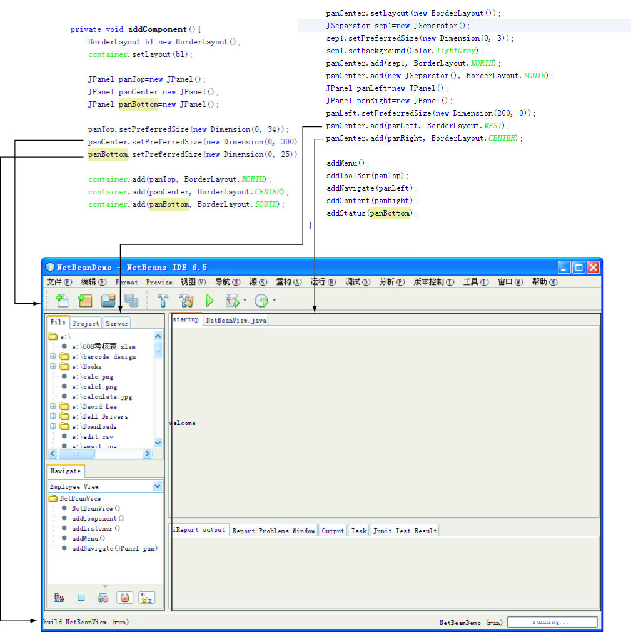Open the Format menu
This screenshot has height=632, width=631.
point(126,282)
